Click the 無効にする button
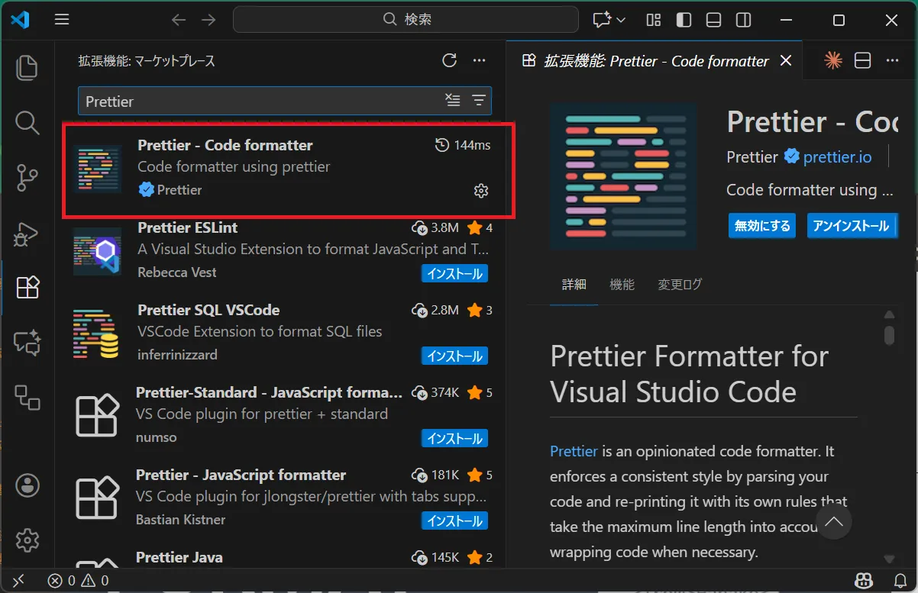The image size is (918, 593). tap(761, 226)
